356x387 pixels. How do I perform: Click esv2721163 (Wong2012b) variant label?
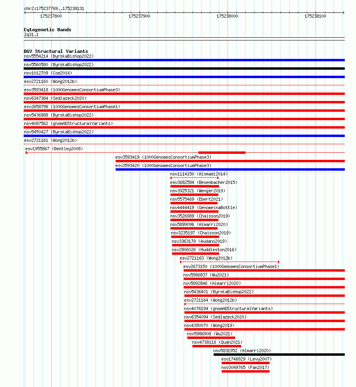pos(206,258)
